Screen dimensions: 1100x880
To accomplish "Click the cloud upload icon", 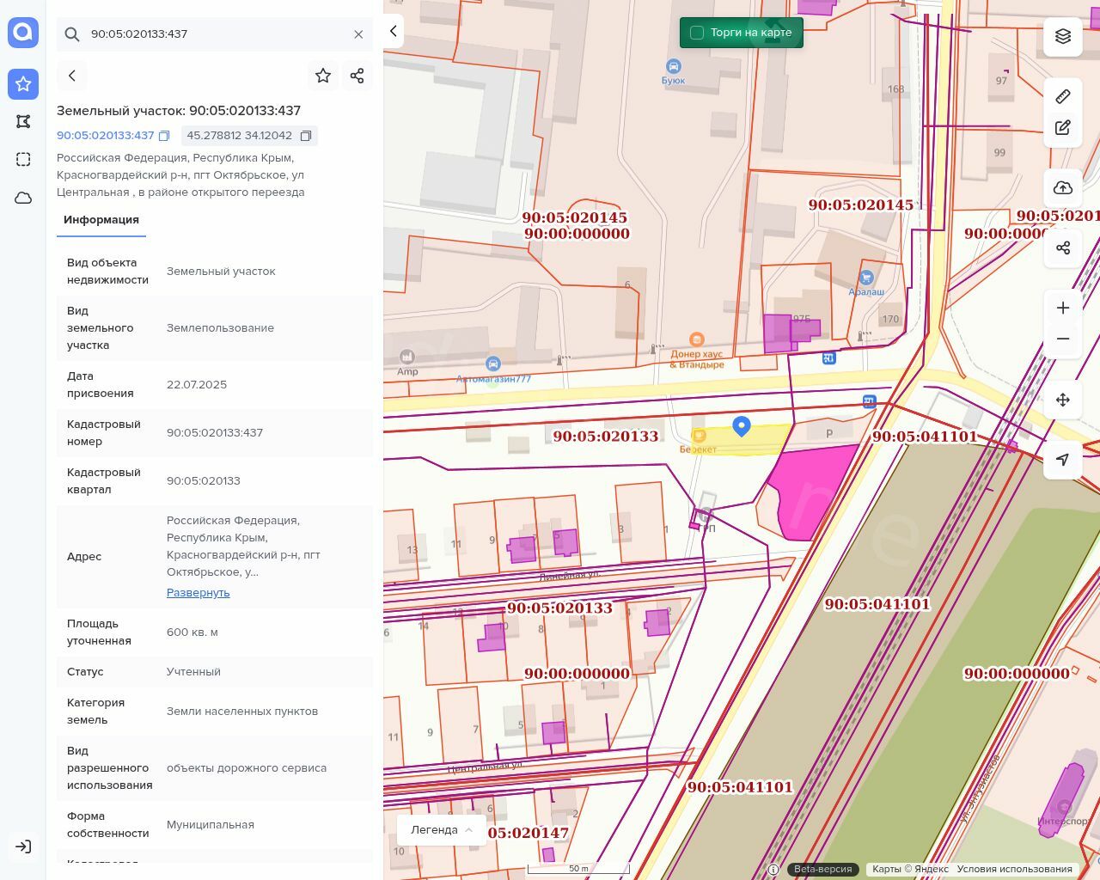I will click(1063, 188).
